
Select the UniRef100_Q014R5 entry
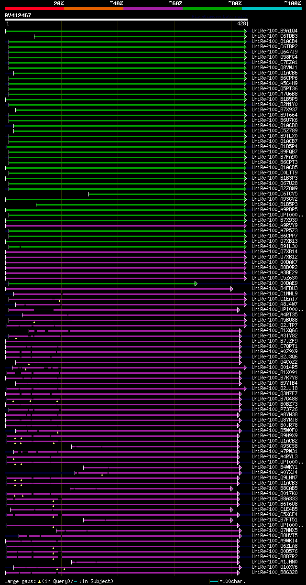[x=274, y=367]
